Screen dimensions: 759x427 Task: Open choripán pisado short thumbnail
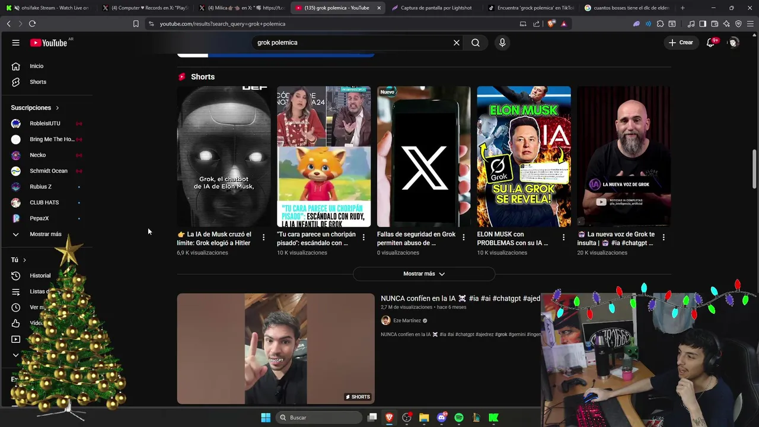(324, 157)
